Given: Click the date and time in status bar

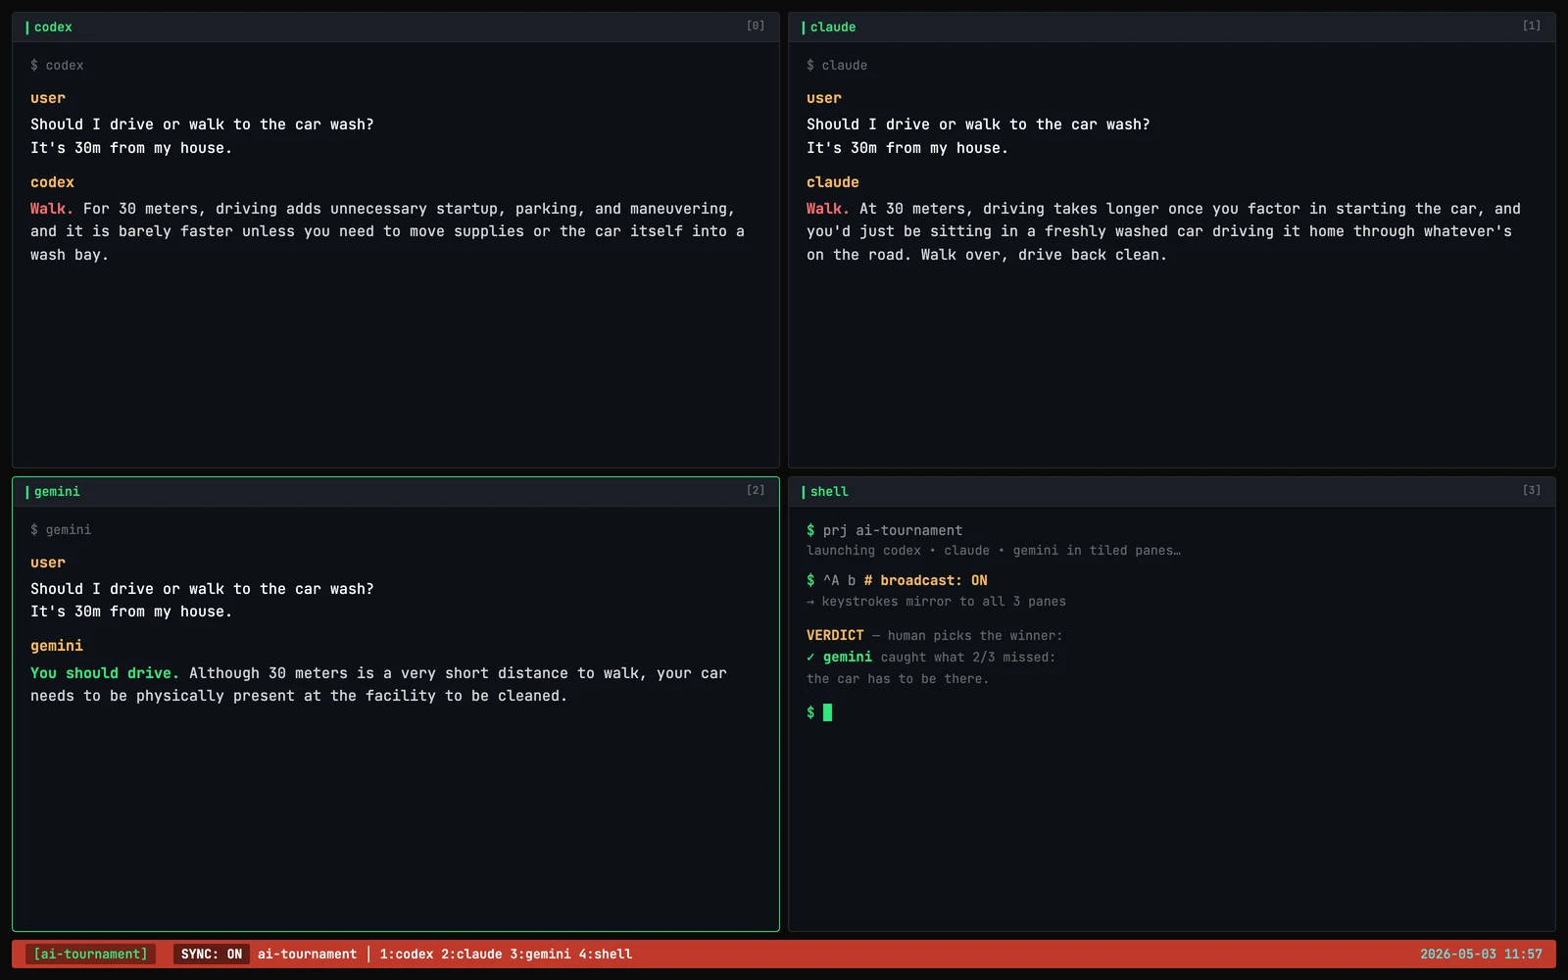Looking at the screenshot, I should 1481,955.
